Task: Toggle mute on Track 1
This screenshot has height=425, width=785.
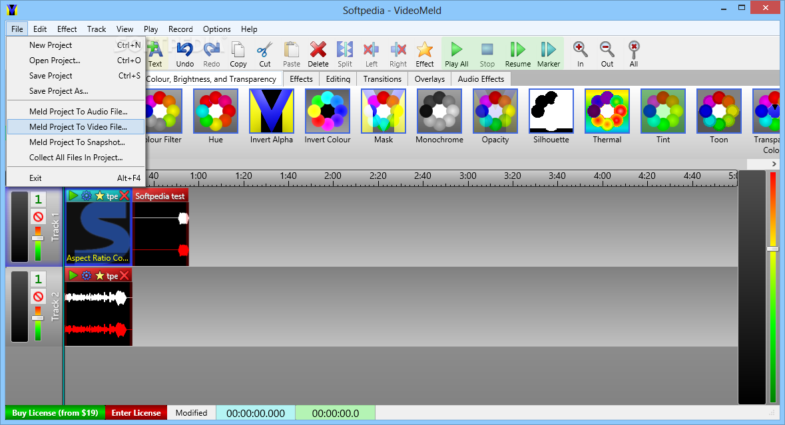Action: 38,217
